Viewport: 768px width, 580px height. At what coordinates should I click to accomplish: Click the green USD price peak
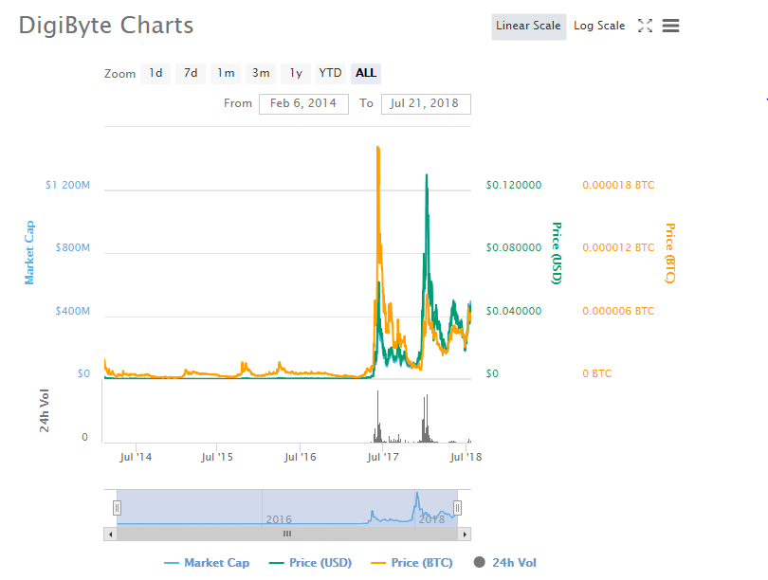tap(427, 175)
